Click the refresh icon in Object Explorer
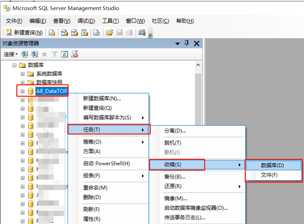The image size is (304, 224). click(64, 54)
